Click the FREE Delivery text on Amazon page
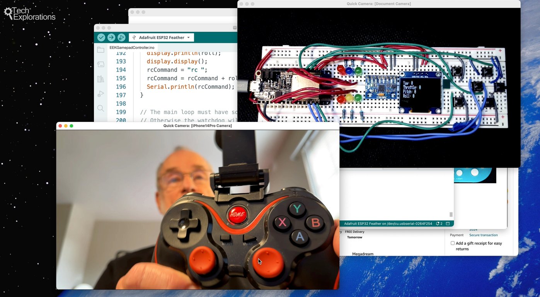This screenshot has width=540, height=297. pyautogui.click(x=354, y=232)
